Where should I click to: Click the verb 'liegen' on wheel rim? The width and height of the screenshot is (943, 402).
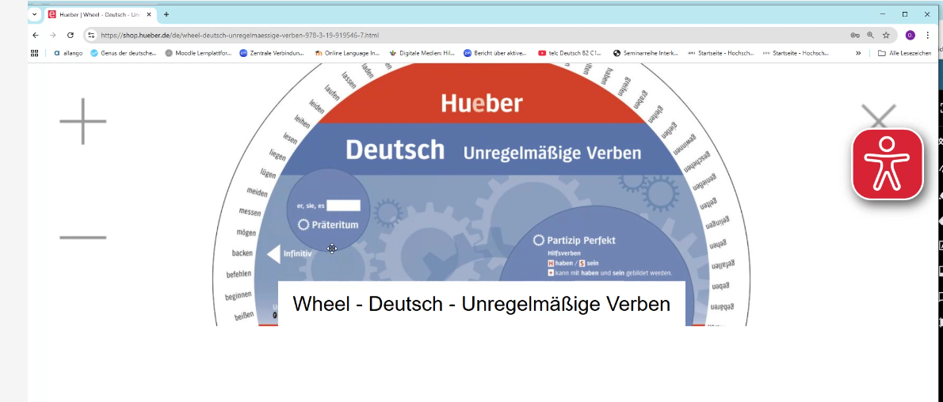(x=278, y=156)
